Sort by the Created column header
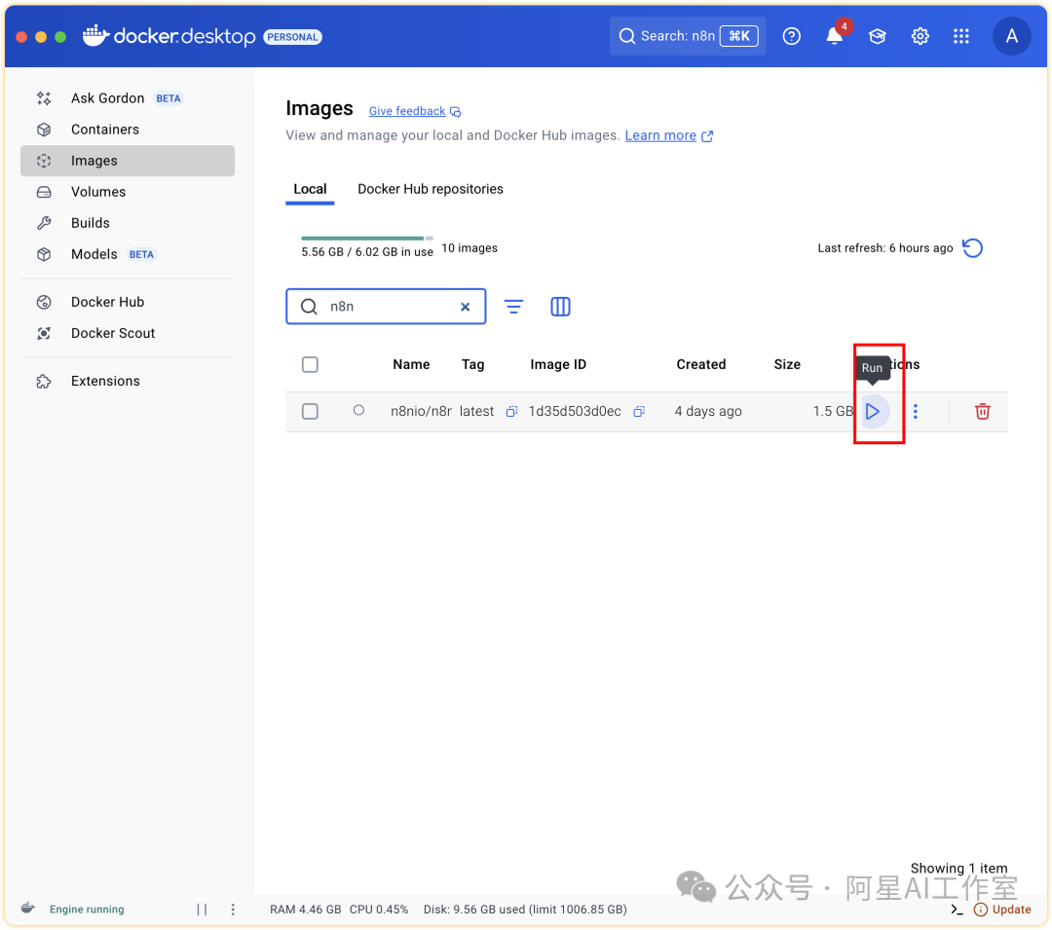The image size is (1052, 930). coord(701,364)
